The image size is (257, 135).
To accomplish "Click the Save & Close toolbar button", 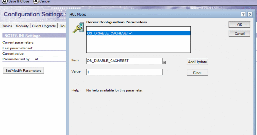I will 16,2.
